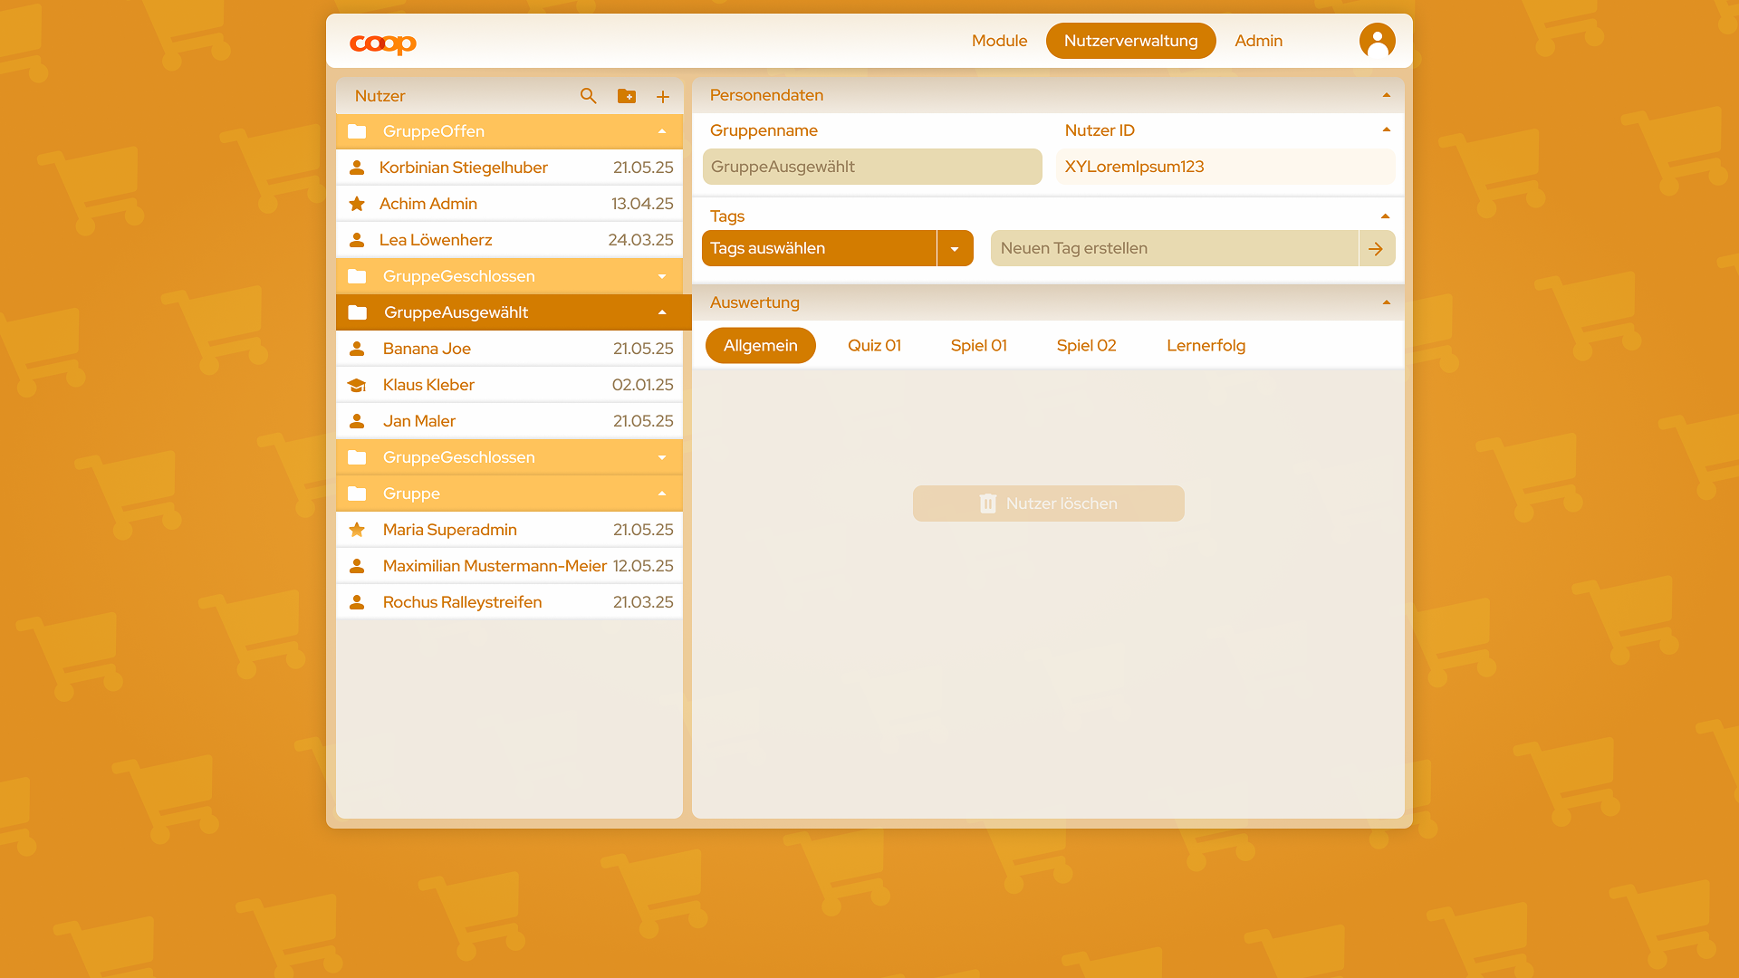Switch to the Quiz 01 tab
1739x978 pixels.
pyautogui.click(x=874, y=346)
